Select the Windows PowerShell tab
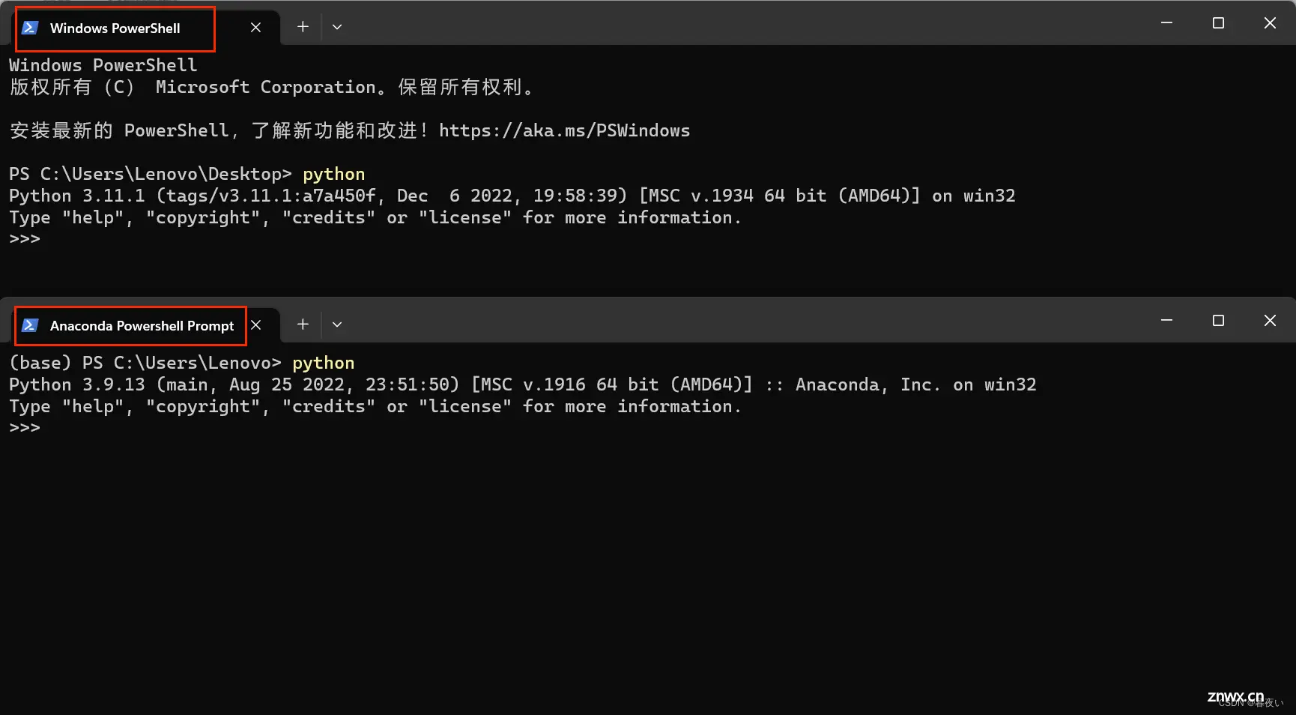The width and height of the screenshot is (1296, 715). point(147,28)
